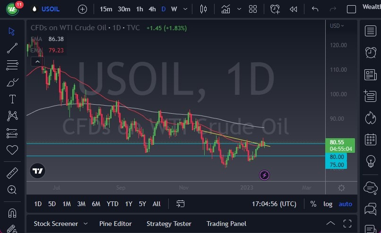This screenshot has height=233, width=381.
Task: Open the Pine Editor tab
Action: (115, 224)
